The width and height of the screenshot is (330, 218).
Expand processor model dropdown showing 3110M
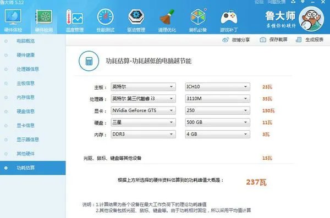pyautogui.click(x=217, y=99)
